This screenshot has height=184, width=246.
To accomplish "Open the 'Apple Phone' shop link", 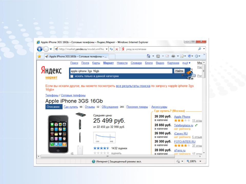I will click(x=182, y=117).
